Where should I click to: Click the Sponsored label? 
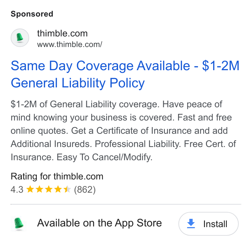(x=32, y=14)
